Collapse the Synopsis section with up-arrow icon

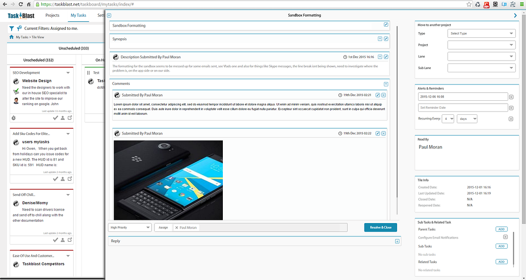click(x=380, y=39)
